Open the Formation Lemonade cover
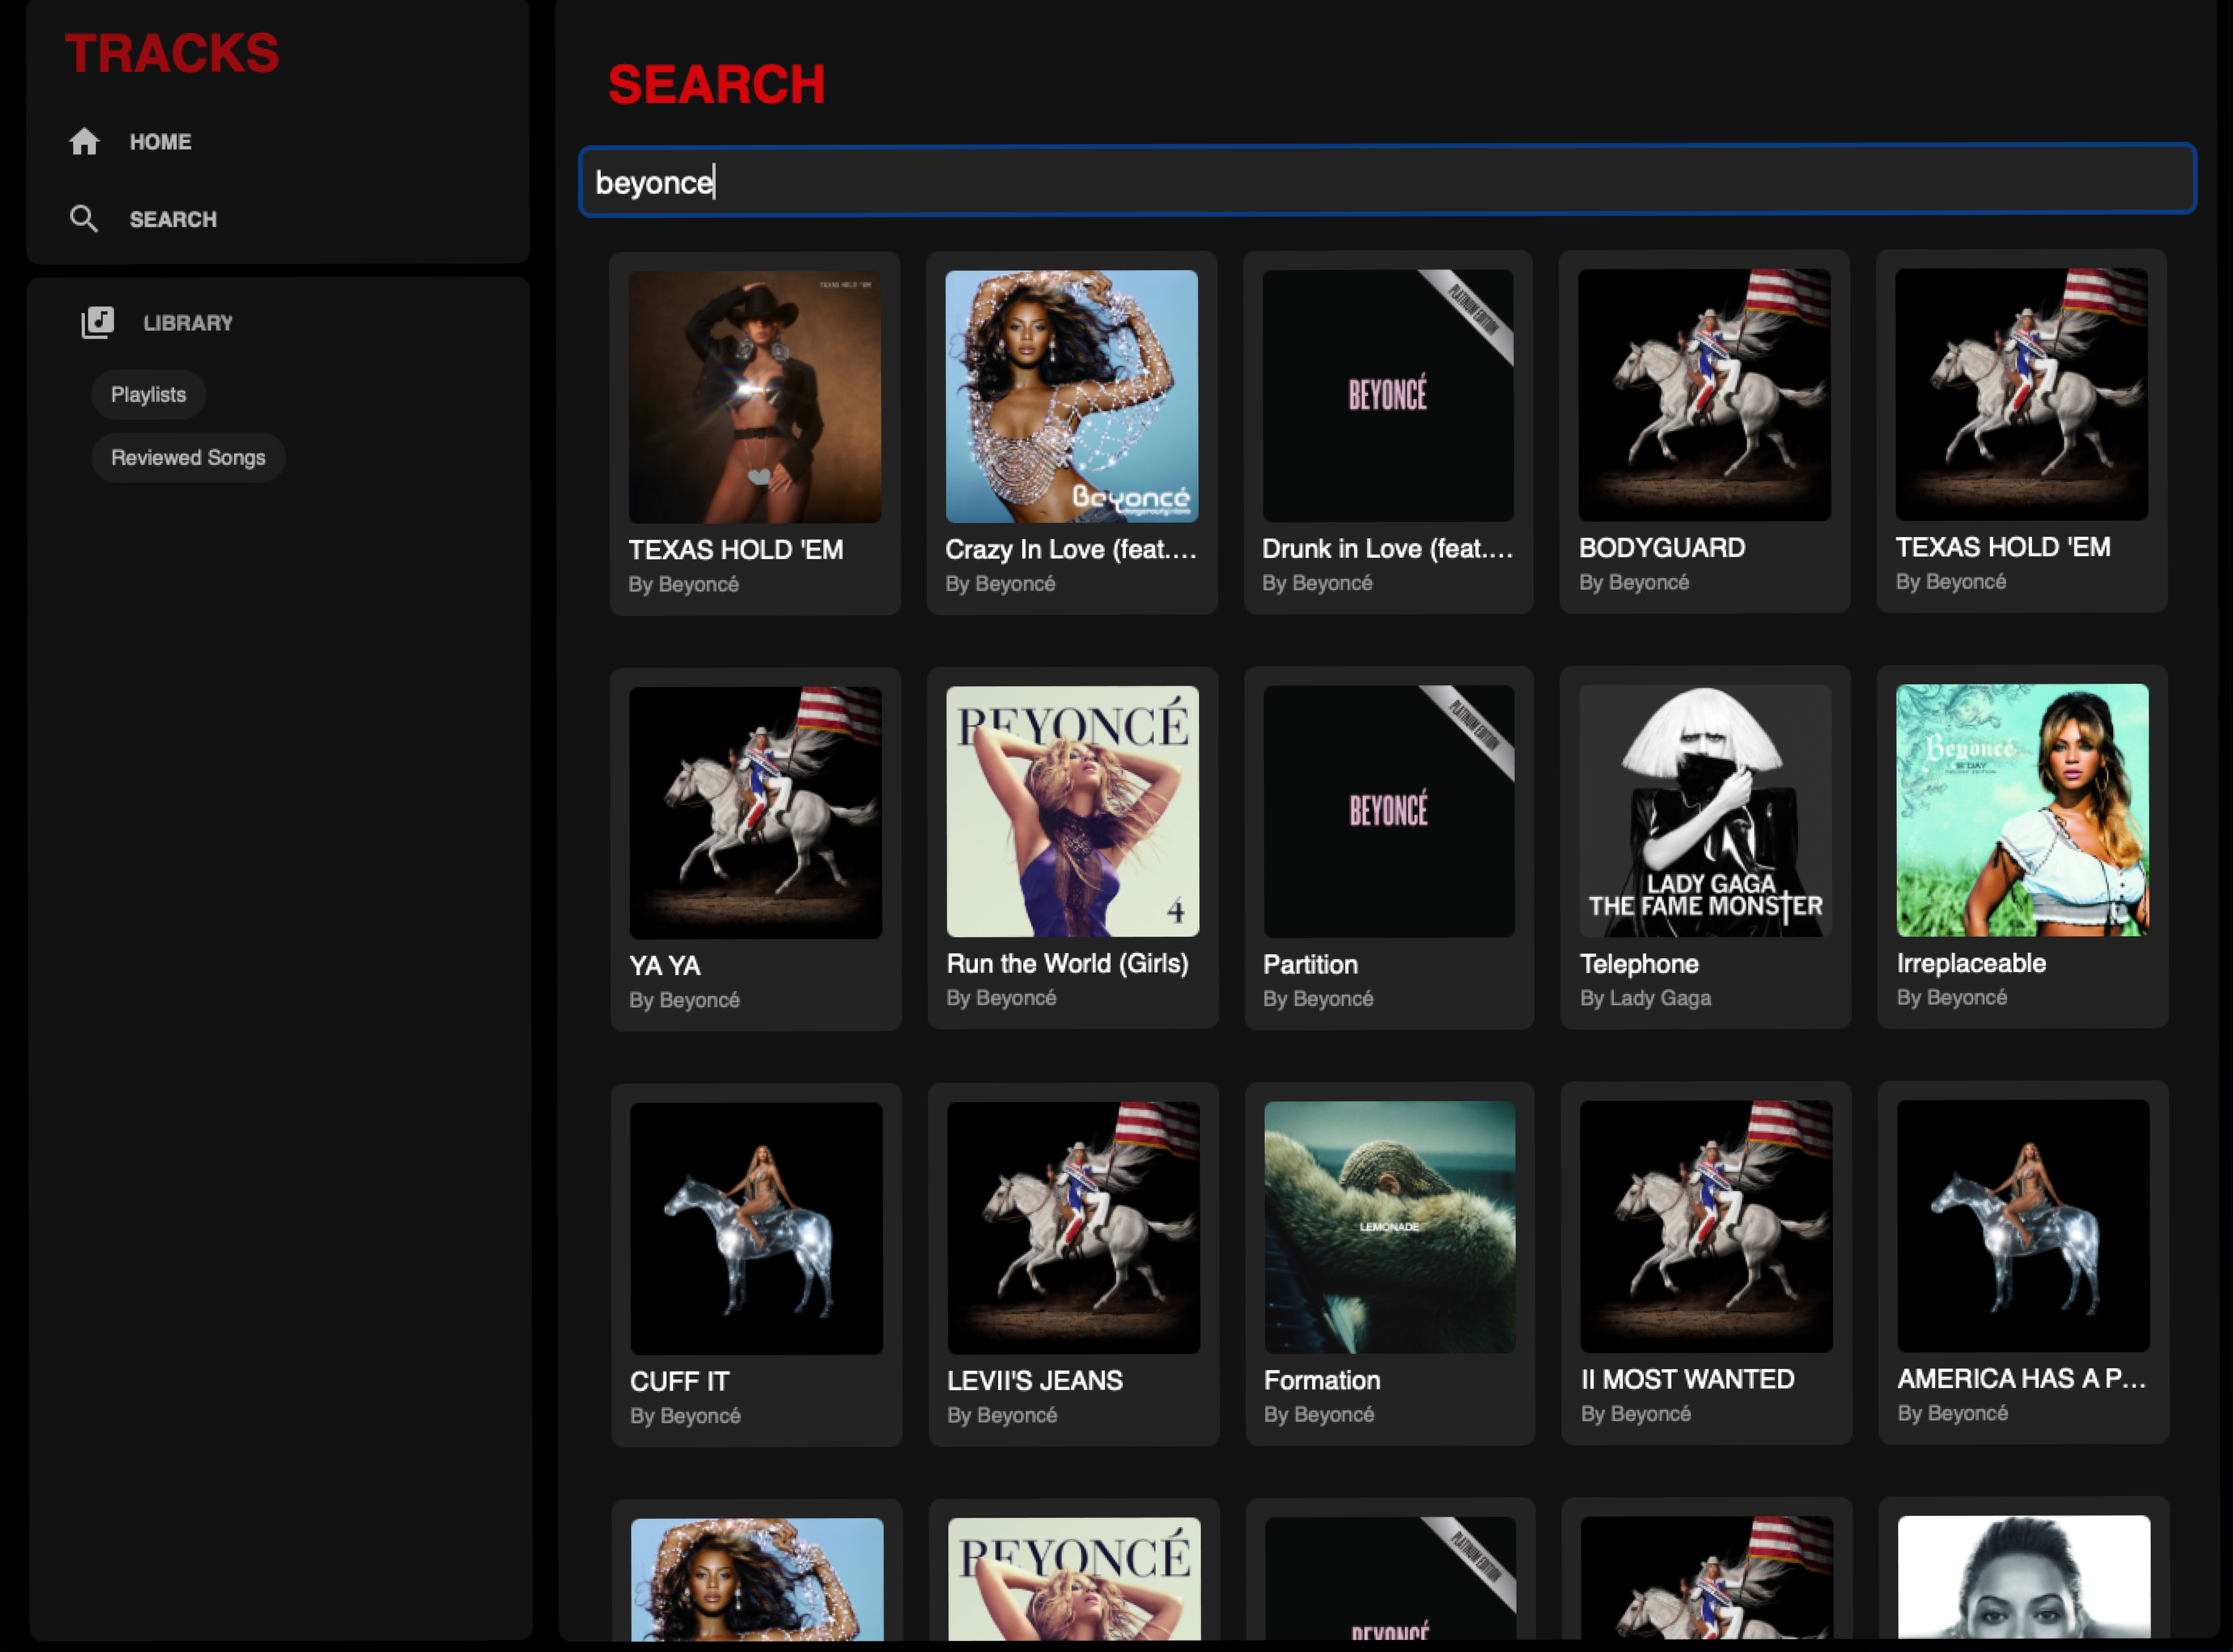Viewport: 2233px width, 1652px height. point(1390,1227)
